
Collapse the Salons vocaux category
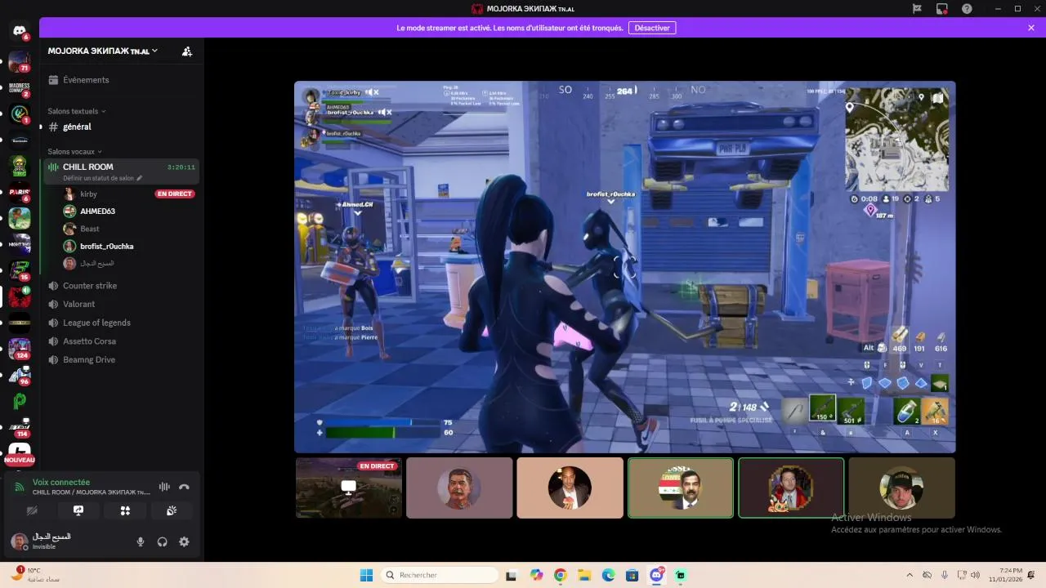[75, 152]
